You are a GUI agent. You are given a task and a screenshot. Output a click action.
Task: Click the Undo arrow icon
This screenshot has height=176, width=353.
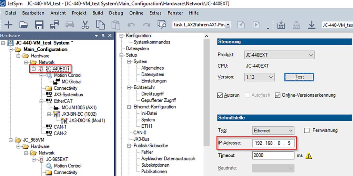tap(131, 25)
